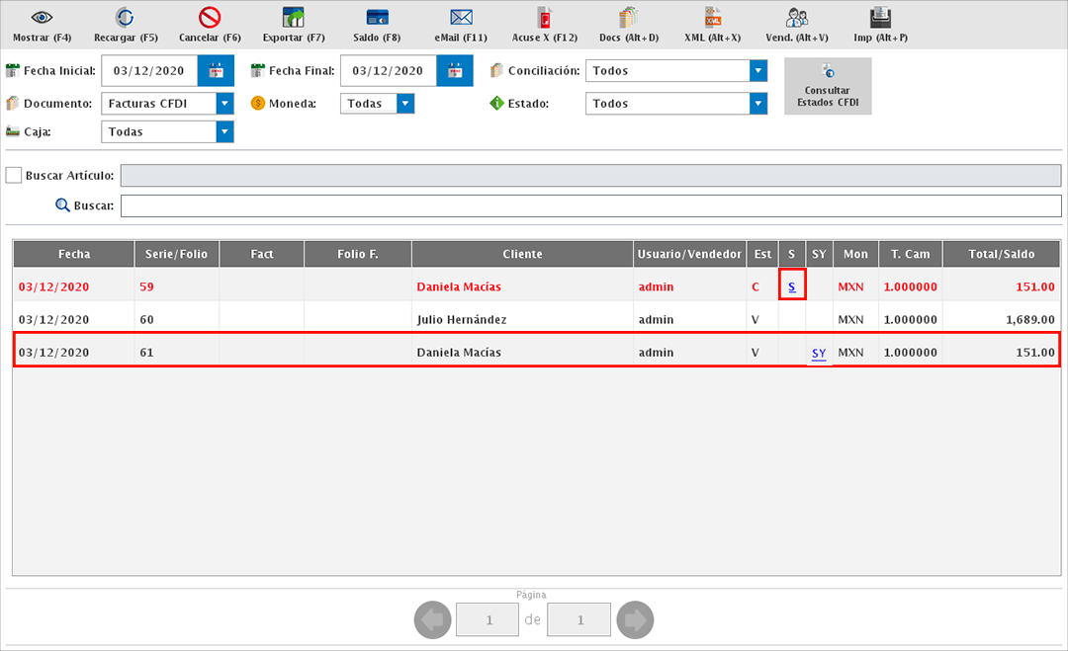Open the Conciliación dropdown list
This screenshot has width=1068, height=651.
click(757, 71)
